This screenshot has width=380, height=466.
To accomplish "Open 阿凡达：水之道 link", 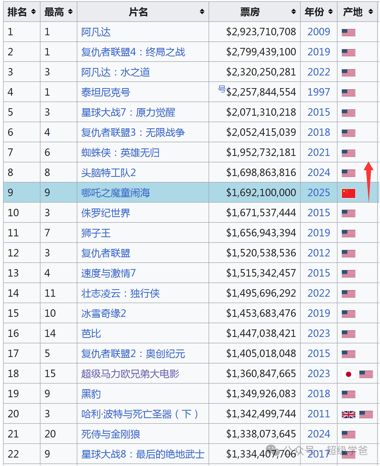I will coord(115,72).
